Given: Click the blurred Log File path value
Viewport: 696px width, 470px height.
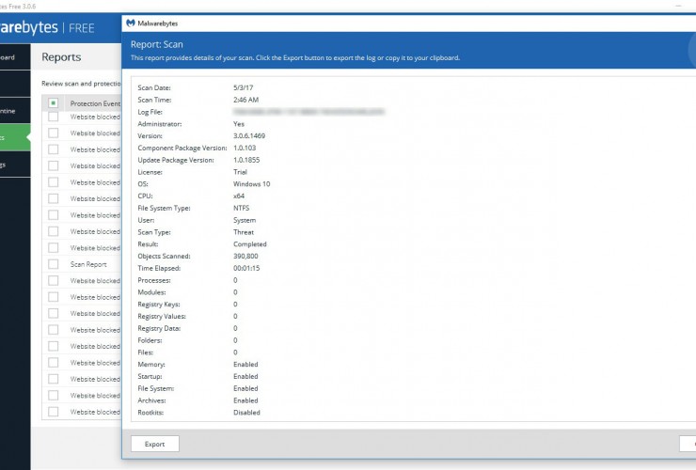Looking at the screenshot, I should pyautogui.click(x=308, y=111).
